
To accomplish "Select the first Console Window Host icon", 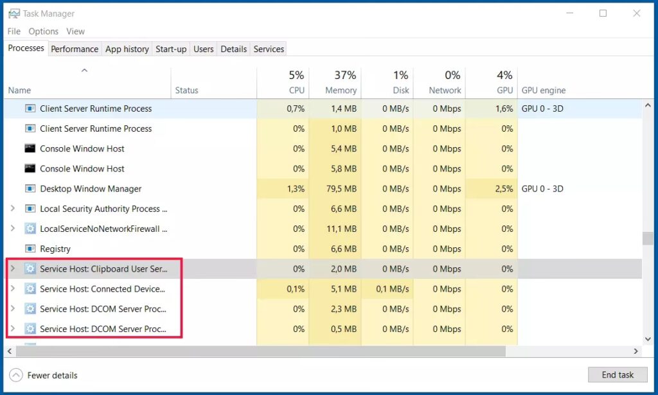I will pos(30,148).
